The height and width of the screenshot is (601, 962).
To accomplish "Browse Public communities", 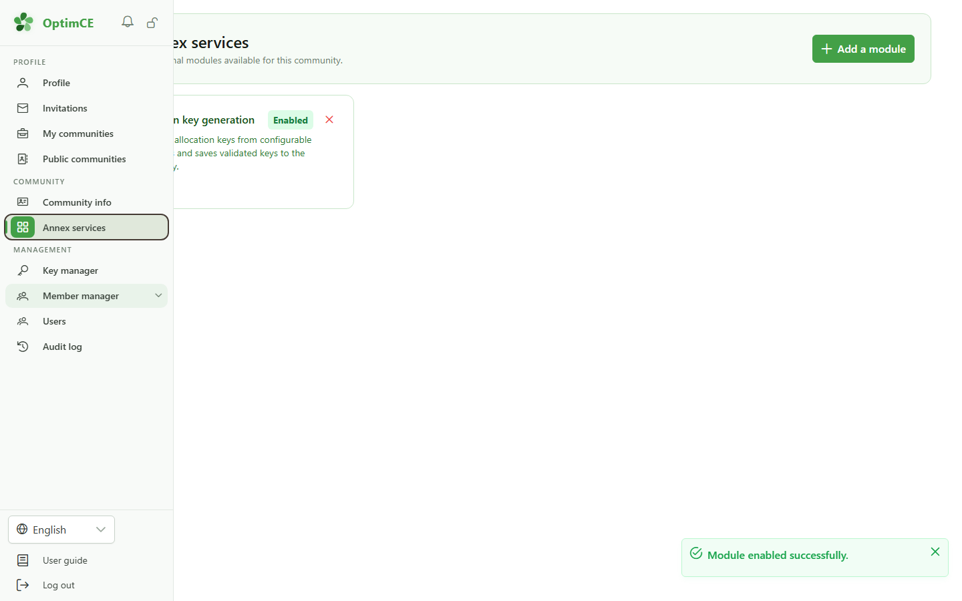I will click(x=86, y=159).
